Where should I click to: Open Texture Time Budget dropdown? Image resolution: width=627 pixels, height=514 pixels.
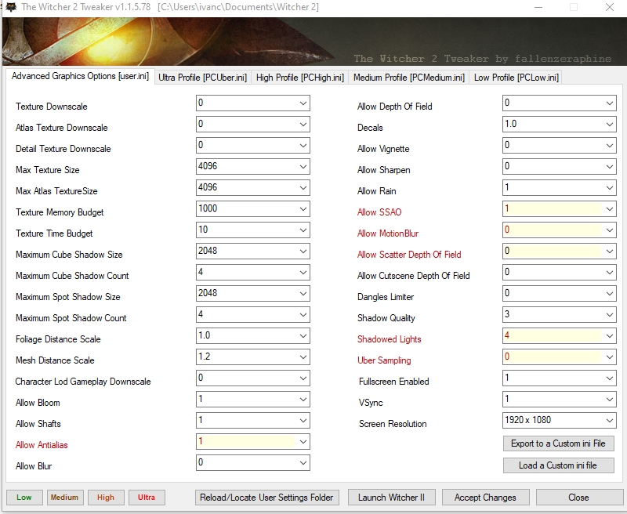click(x=252, y=230)
